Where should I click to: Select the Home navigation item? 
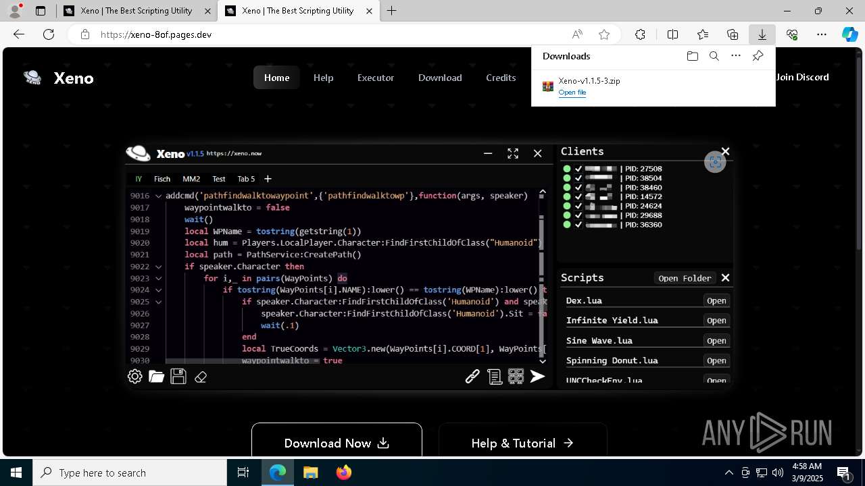276,78
